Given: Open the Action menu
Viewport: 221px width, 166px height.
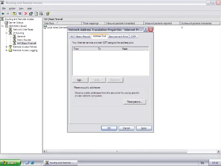Looking at the screenshot, I should (x=12, y=8).
